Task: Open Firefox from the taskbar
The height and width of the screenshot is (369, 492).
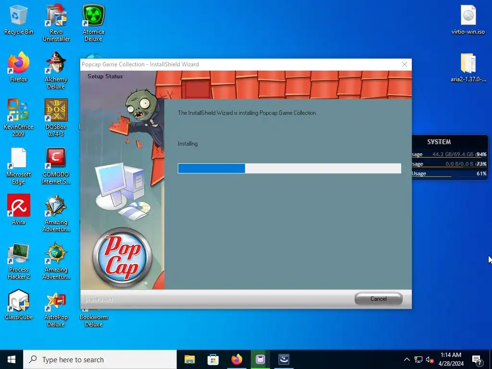Action: (x=236, y=359)
